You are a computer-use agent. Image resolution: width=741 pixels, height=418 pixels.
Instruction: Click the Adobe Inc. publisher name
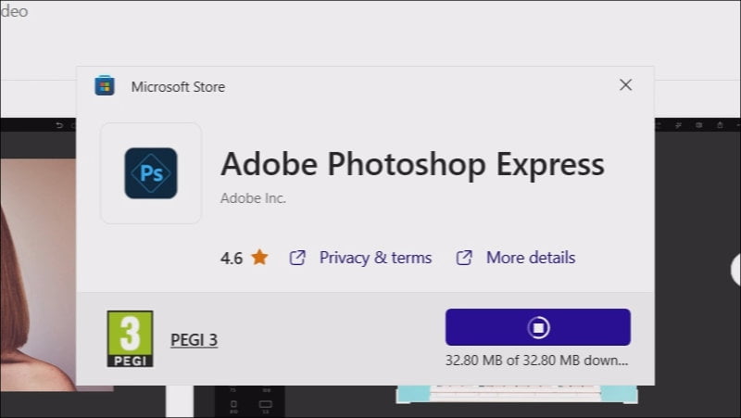pyautogui.click(x=253, y=197)
